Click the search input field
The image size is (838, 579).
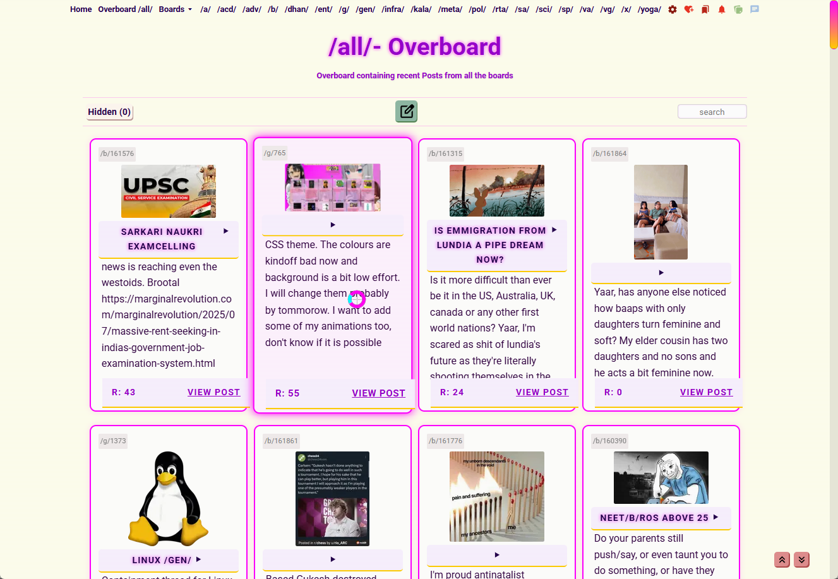(x=712, y=112)
